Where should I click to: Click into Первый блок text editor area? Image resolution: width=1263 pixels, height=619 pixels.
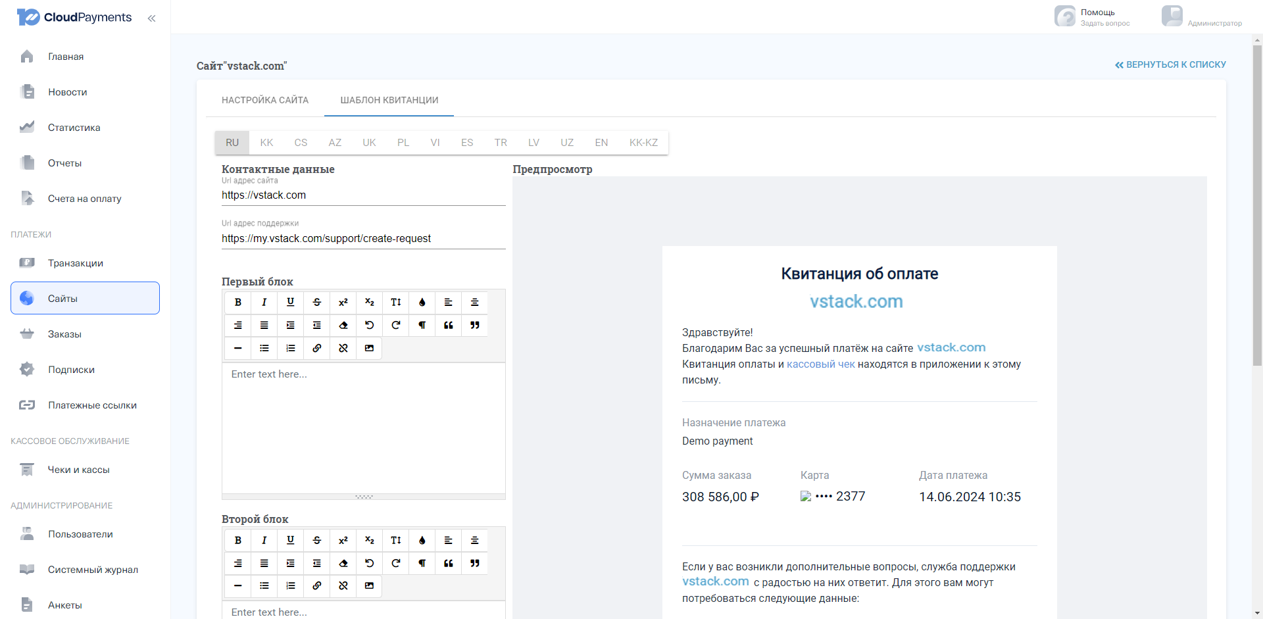363,428
